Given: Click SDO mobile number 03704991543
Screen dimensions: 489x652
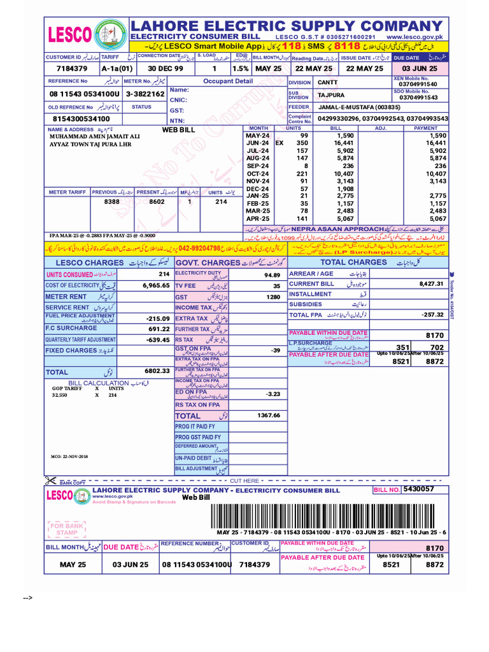Looking at the screenshot, I should (418, 97).
